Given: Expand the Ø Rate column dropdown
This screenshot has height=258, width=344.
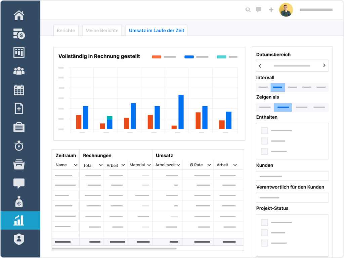Looking at the screenshot, I should (209, 165).
